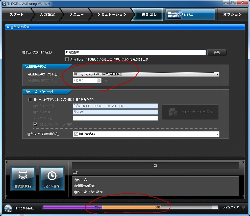Click the Blu-ray BDMV NTSC format indicator
This screenshot has height=216, width=250.
coord(190,14)
